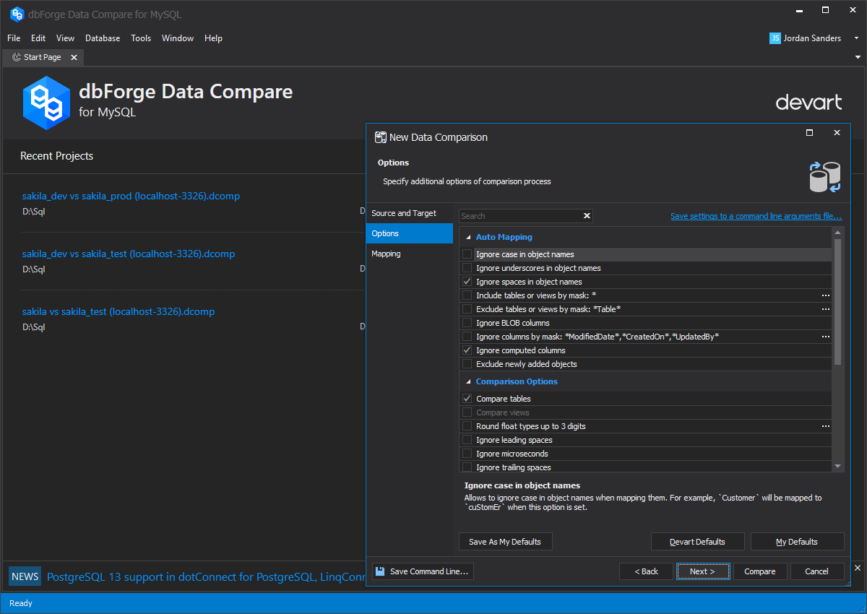Click the Compare button

[760, 571]
